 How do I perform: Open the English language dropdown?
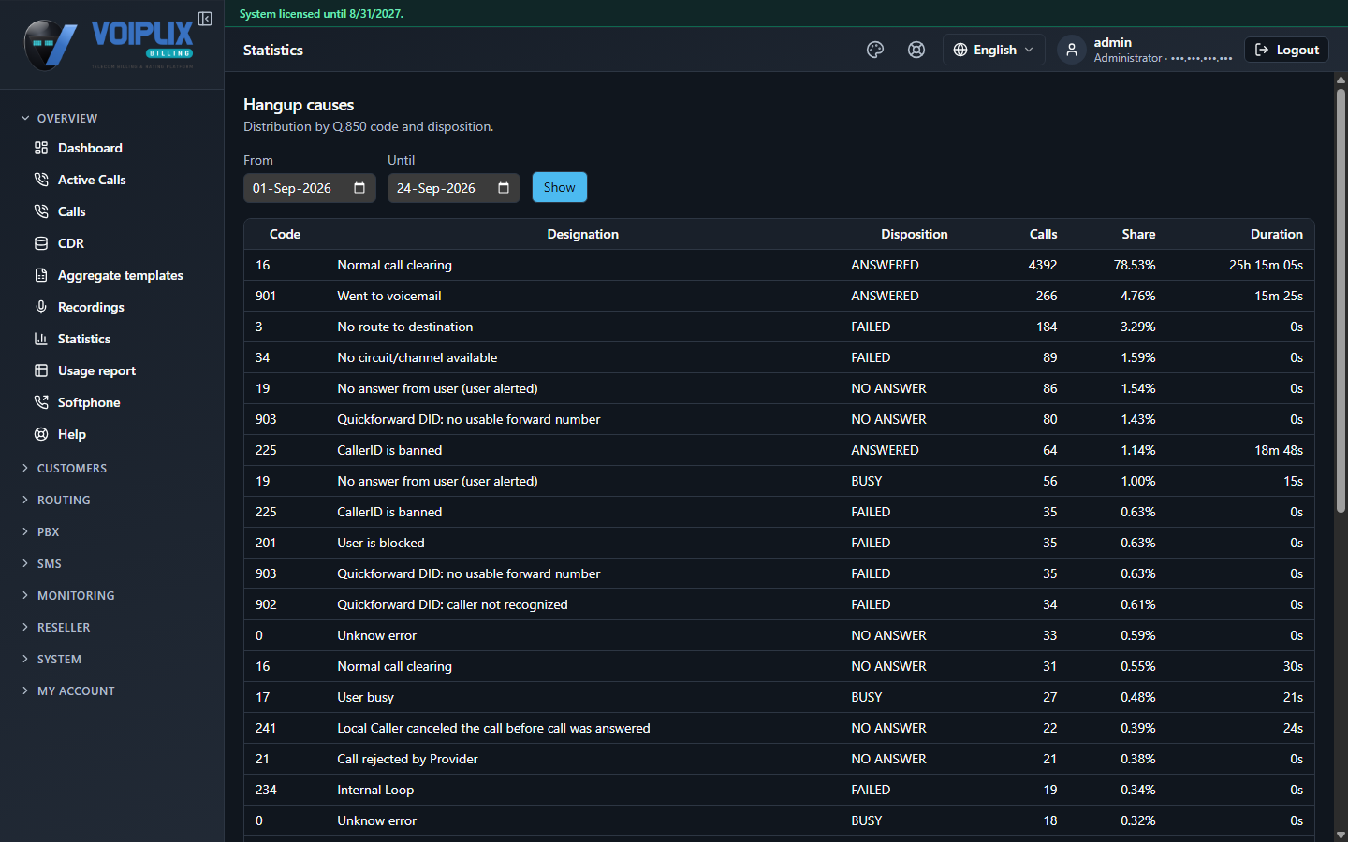tap(993, 50)
